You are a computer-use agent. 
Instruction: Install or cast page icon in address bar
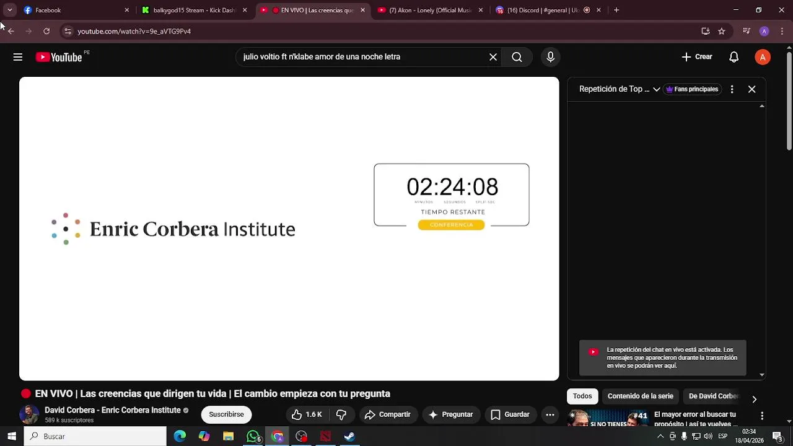click(705, 31)
